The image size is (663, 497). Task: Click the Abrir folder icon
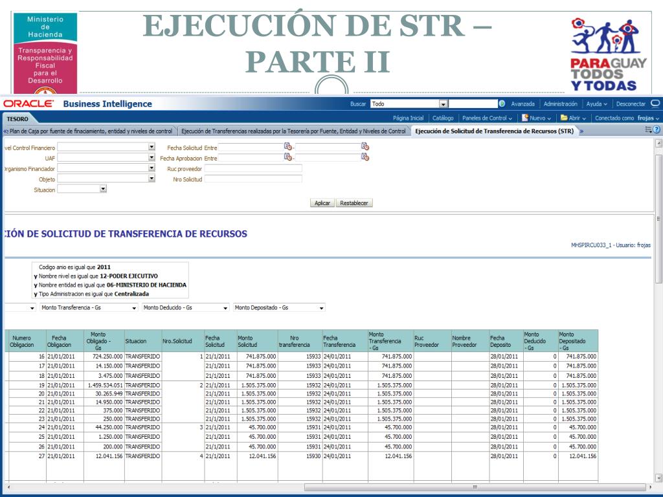pyautogui.click(x=564, y=118)
